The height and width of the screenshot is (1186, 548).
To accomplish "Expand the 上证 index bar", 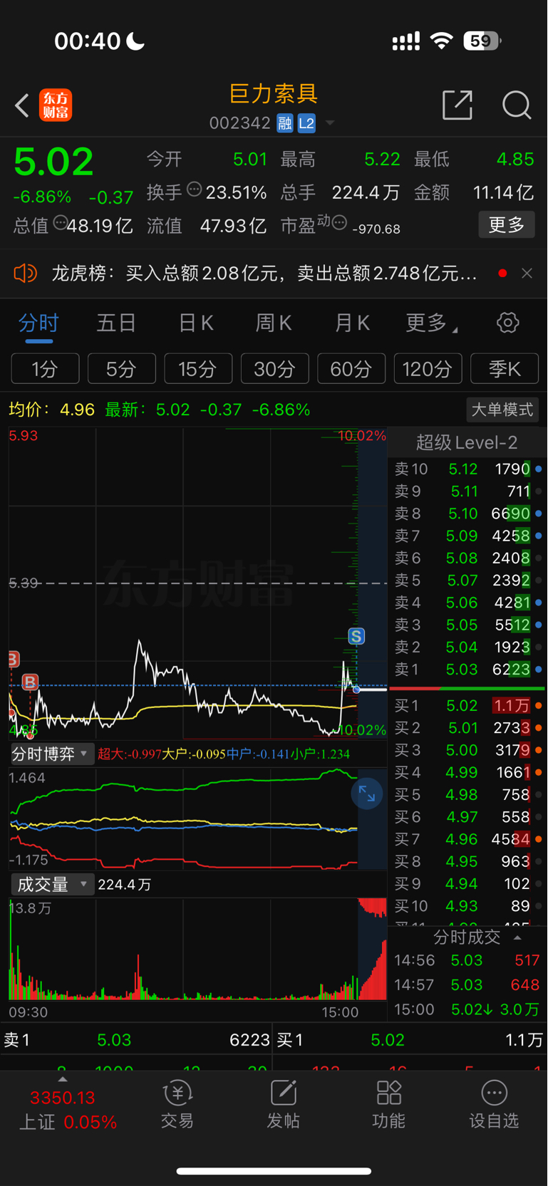I will (63, 1080).
